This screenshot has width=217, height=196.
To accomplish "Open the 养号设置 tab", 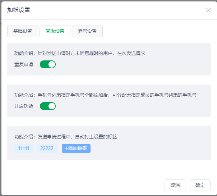I will 87,31.
